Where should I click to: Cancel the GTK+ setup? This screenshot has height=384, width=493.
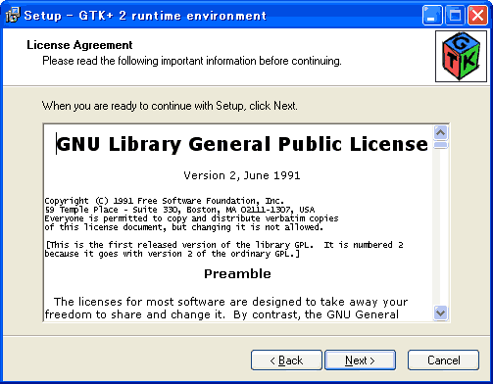[x=443, y=360]
